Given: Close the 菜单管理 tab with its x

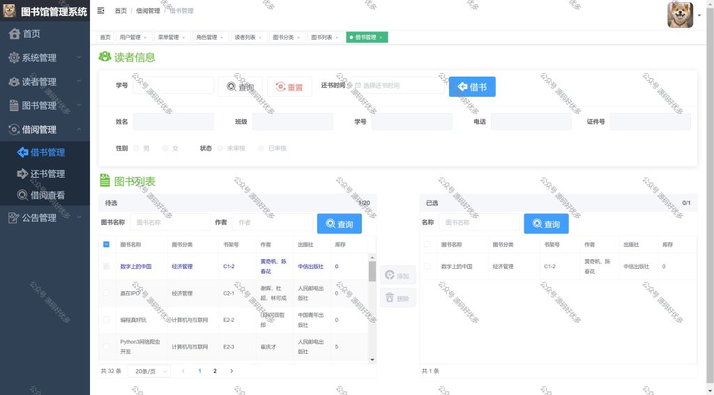Looking at the screenshot, I should (x=183, y=38).
